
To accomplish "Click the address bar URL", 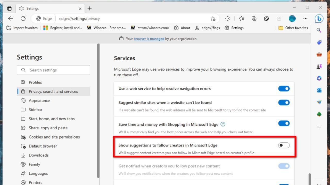I will [79, 18].
